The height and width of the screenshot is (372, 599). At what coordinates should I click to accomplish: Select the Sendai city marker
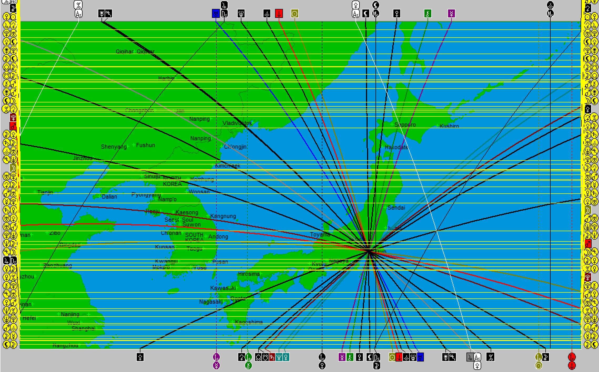(x=385, y=208)
